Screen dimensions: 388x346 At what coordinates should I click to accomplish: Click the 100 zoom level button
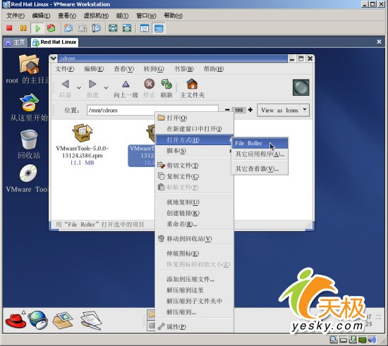(238, 110)
